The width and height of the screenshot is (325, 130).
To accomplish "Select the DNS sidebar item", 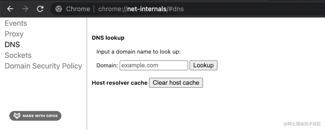I will point(12,45).
